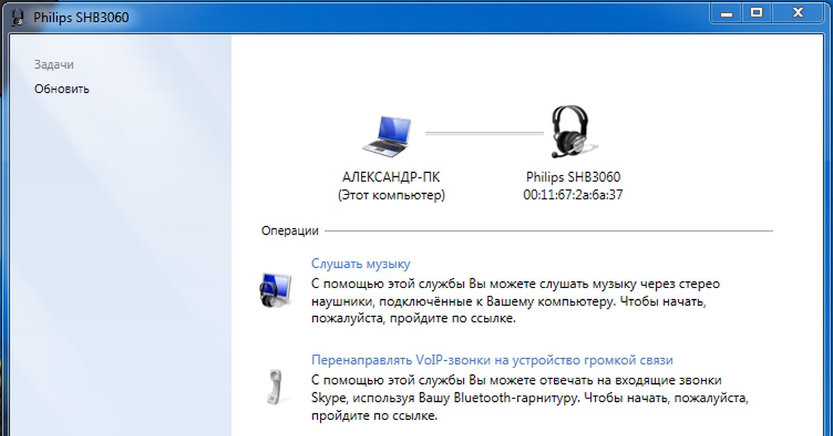Screen dimensions: 833x436
Task: Open Перенаправлять VoIP-звонки на устройство громкой связи
Action: (x=492, y=360)
